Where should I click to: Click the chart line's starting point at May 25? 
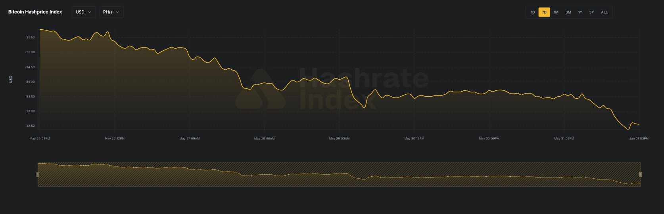(40, 29)
